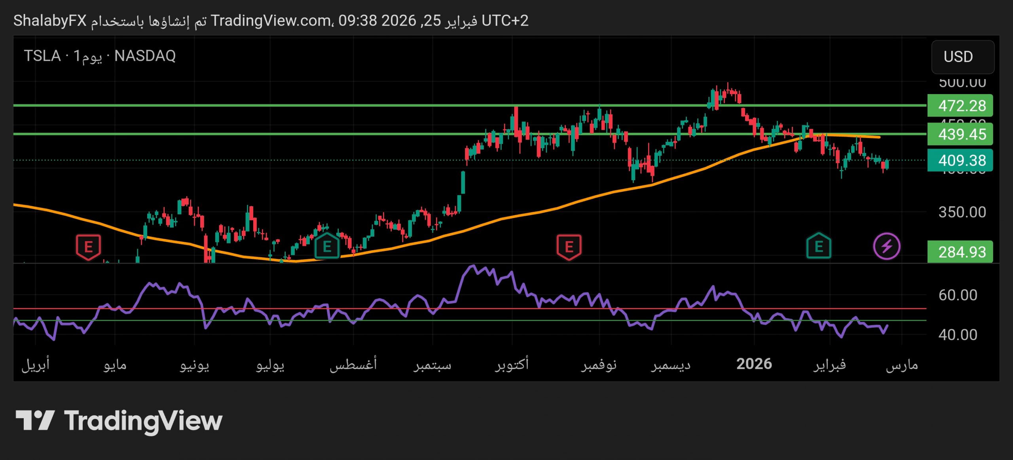
Task: Click the purple lightning bolt event icon
Action: 886,246
